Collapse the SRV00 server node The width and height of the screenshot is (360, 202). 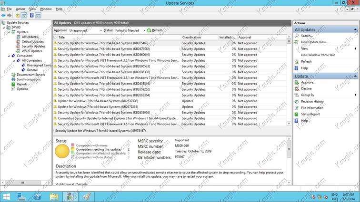click(x=4, y=27)
